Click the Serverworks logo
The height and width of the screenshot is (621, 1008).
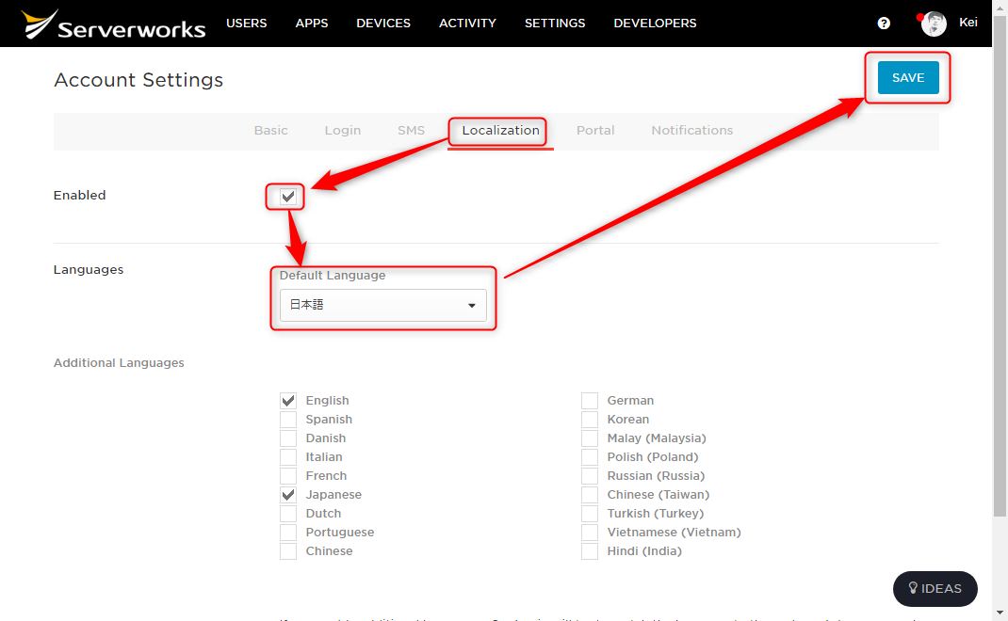pos(113,24)
